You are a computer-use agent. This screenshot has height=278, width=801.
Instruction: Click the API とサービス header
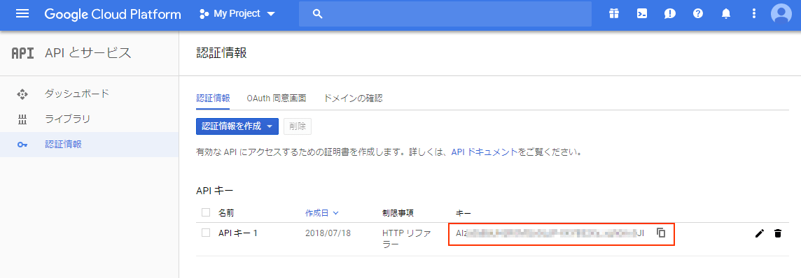pos(88,53)
